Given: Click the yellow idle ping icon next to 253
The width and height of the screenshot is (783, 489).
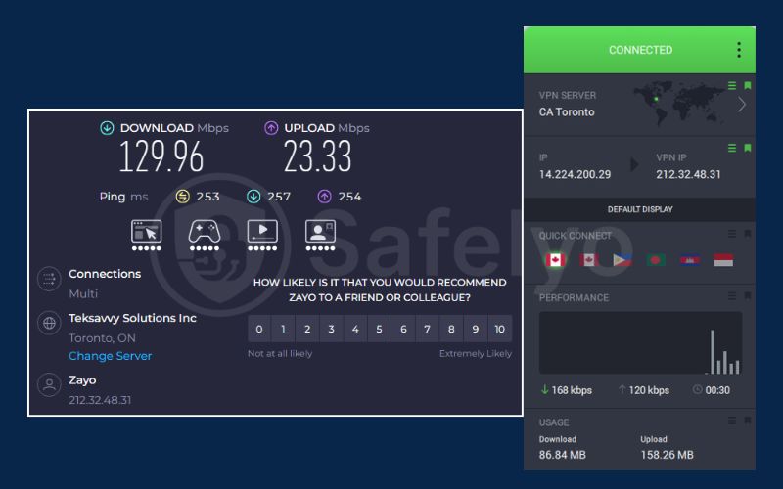Looking at the screenshot, I should (x=183, y=197).
